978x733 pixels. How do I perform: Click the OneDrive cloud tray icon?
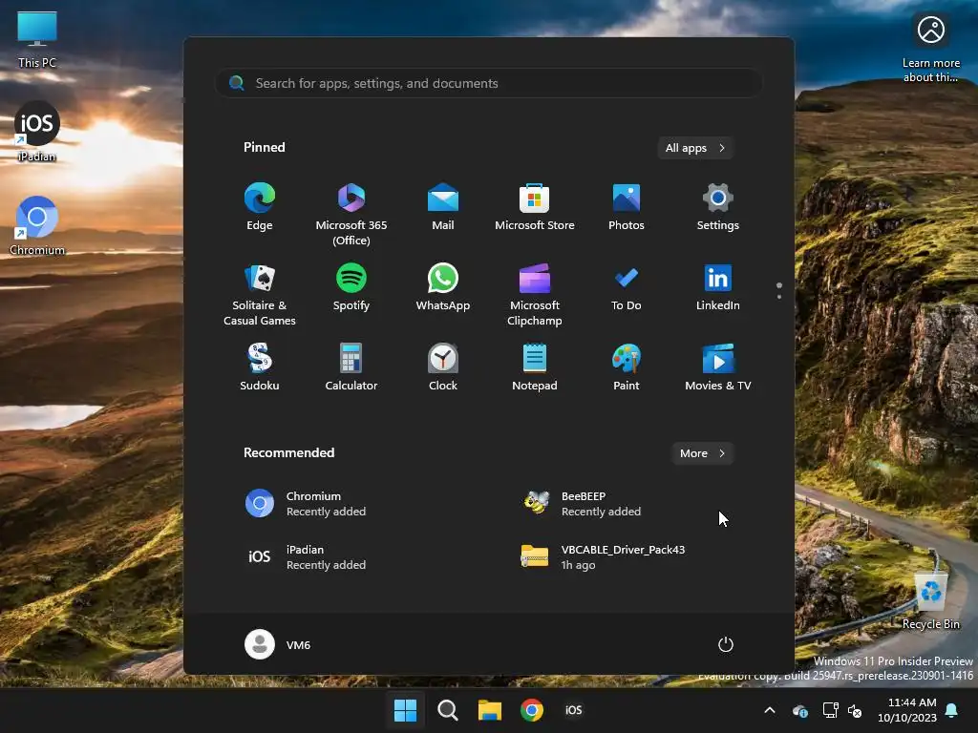800,710
